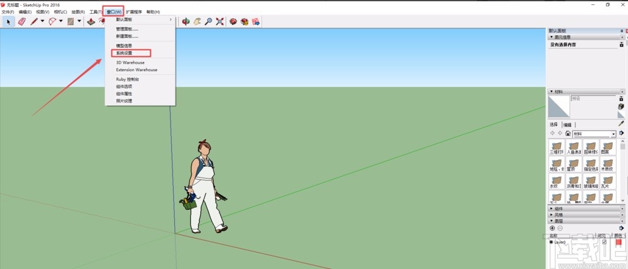
Task: Choose 新建面板 from Window menu
Action: click(140, 36)
